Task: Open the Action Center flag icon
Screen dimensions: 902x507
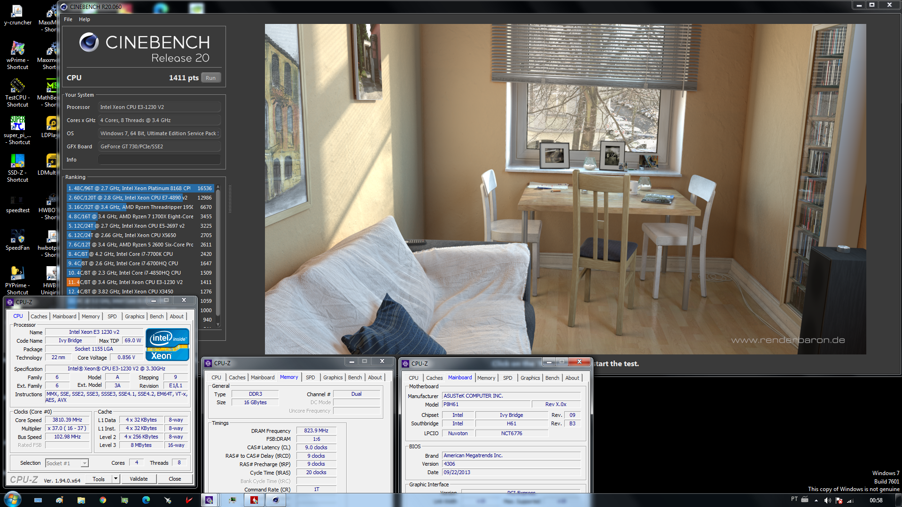Action: click(839, 500)
